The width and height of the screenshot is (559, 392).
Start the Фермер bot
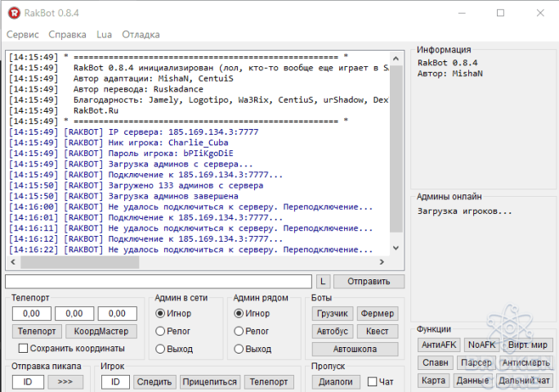click(x=378, y=314)
